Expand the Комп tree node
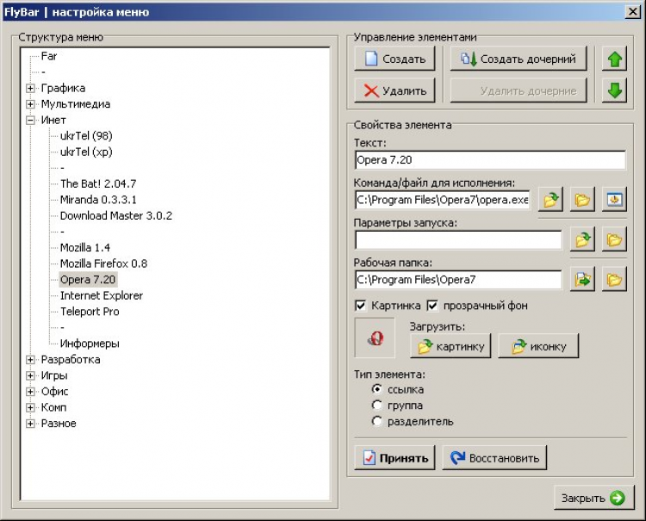Viewport: 646px width, 521px height. pos(30,407)
